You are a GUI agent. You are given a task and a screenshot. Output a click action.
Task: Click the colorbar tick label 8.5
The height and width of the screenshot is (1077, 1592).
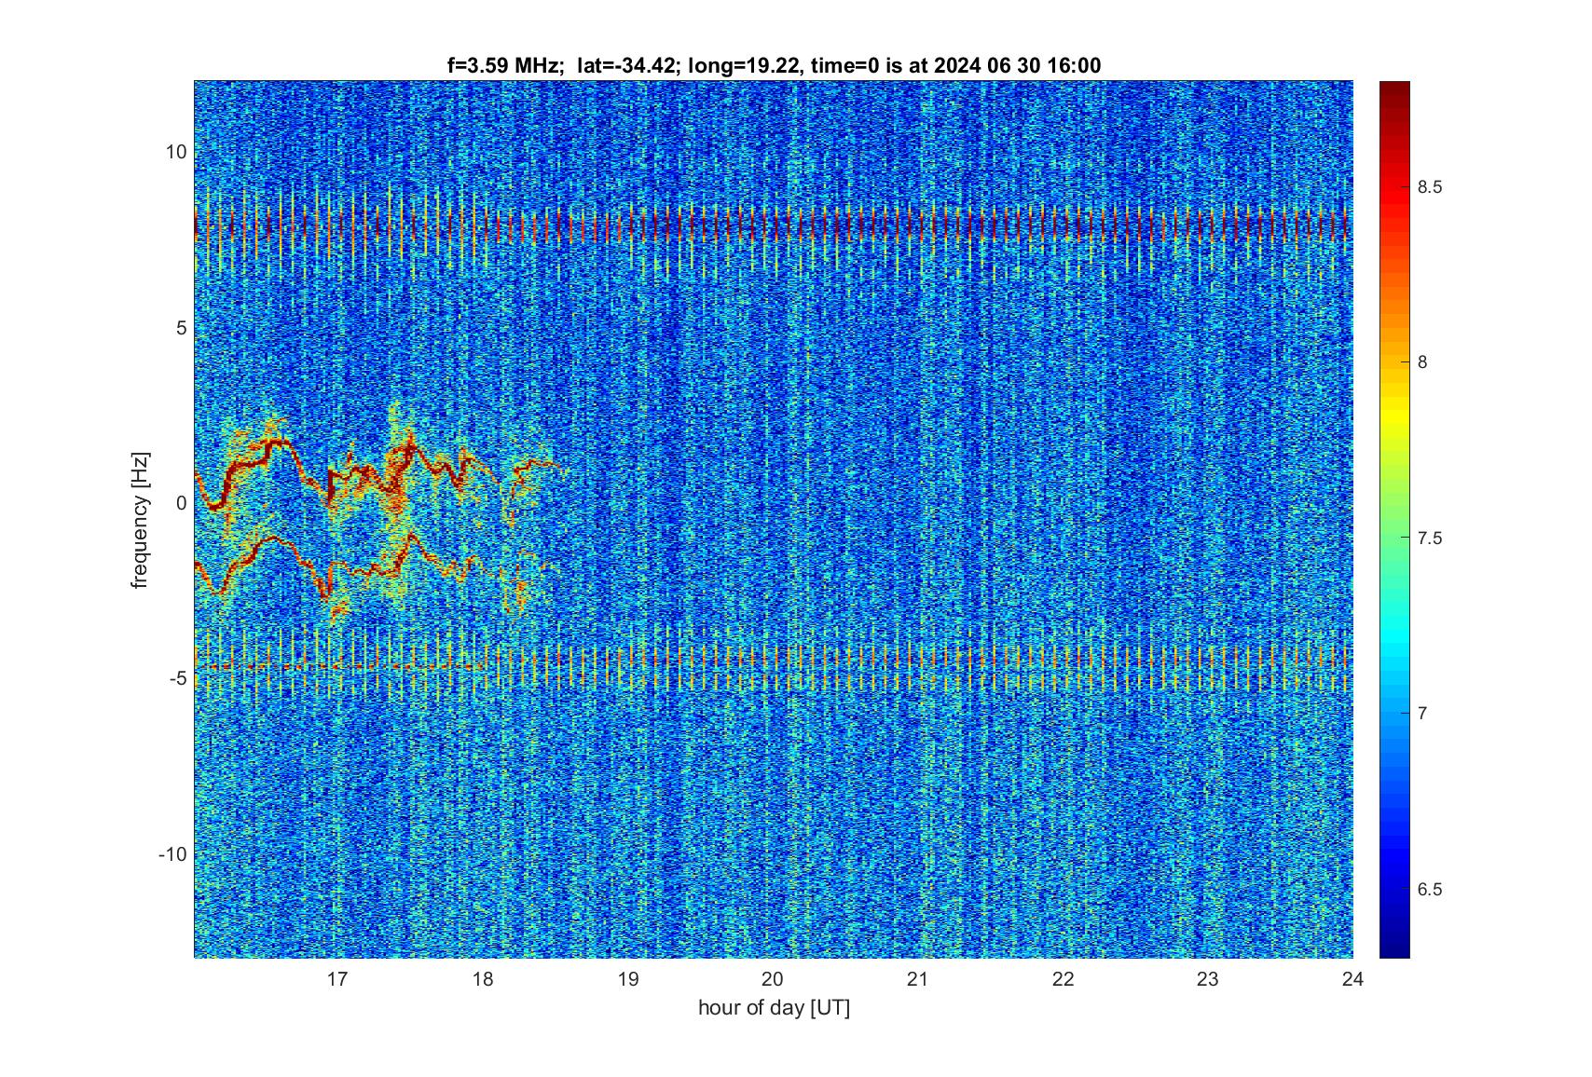coord(1430,187)
